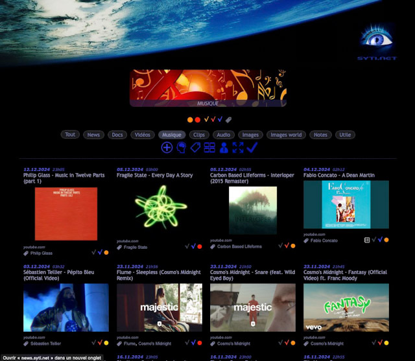Click the SYTI.NET eye logo

pyautogui.click(x=377, y=41)
